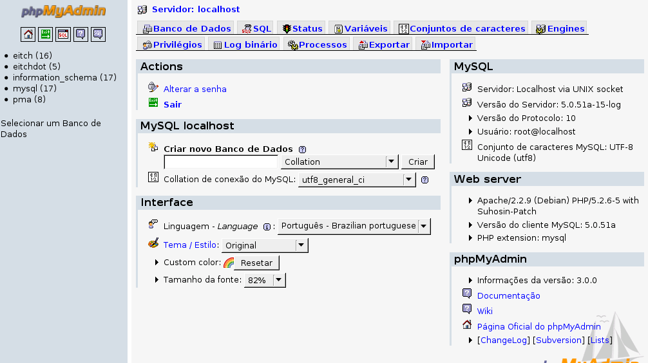Click the phpMyAdmin logo

point(63,11)
